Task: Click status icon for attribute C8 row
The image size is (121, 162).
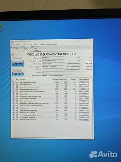Action: pyautogui.click(x=13, y=120)
